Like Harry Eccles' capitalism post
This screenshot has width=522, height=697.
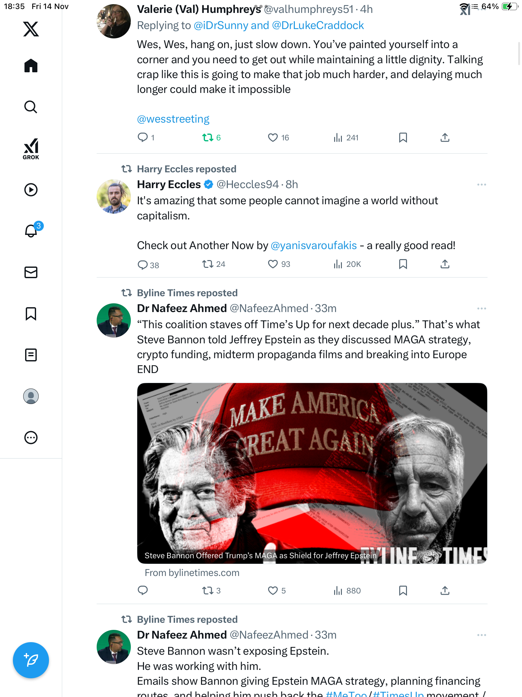pyautogui.click(x=273, y=264)
